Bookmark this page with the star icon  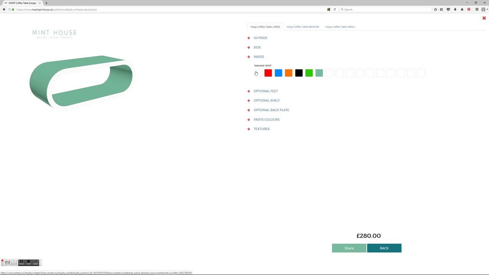tap(436, 9)
